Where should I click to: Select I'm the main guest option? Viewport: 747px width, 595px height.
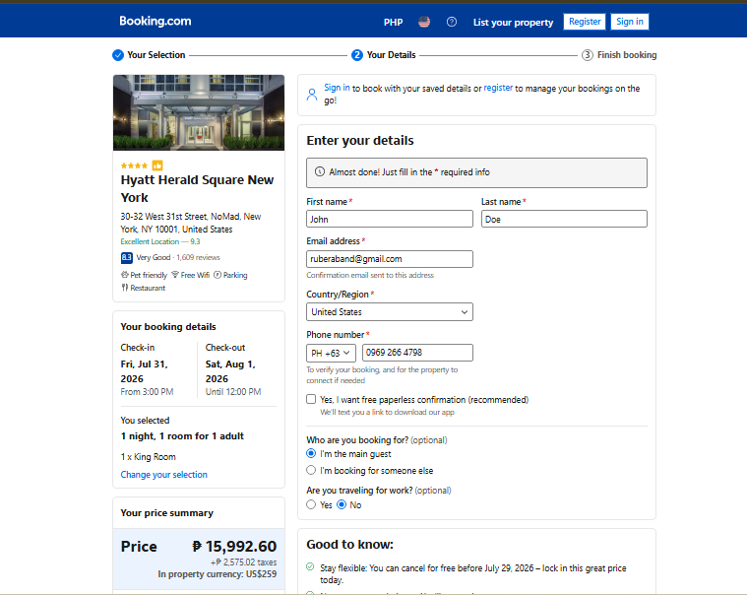tap(311, 453)
